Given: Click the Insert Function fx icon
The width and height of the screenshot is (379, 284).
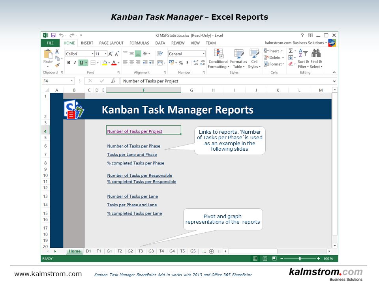Looking at the screenshot, I should [113, 81].
